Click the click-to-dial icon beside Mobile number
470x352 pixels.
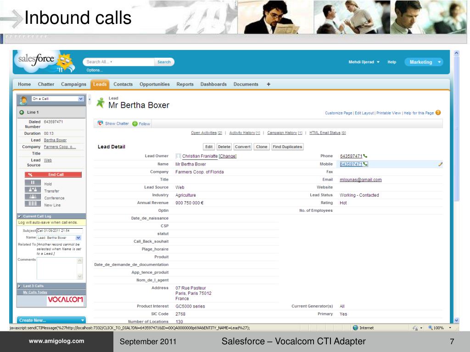(365, 164)
